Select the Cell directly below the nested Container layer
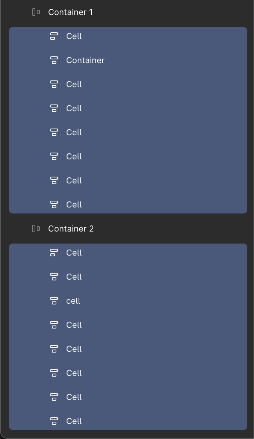This screenshot has width=254, height=439. pos(128,84)
